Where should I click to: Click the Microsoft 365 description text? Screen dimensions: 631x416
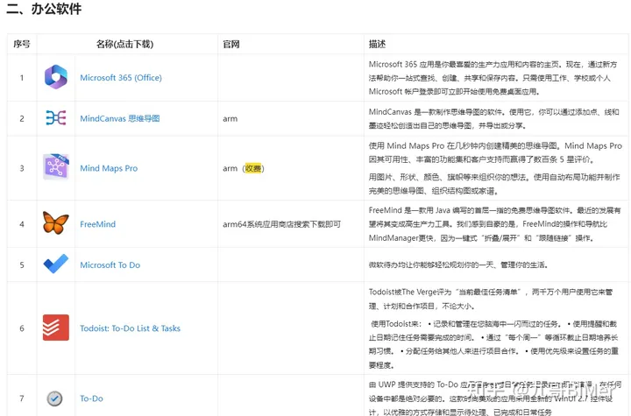pyautogui.click(x=493, y=78)
